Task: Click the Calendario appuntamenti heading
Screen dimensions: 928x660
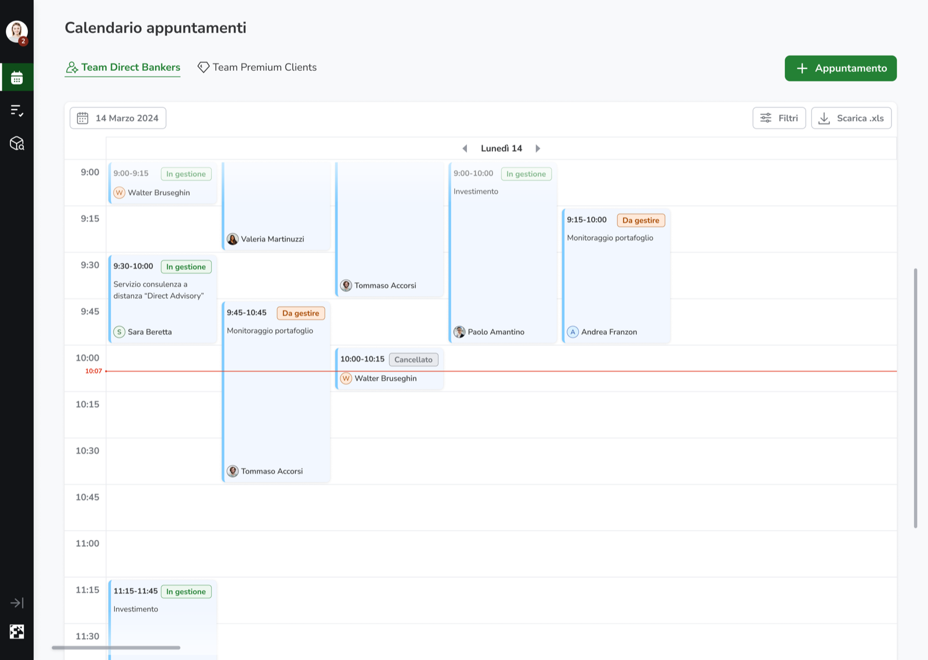Action: point(155,28)
